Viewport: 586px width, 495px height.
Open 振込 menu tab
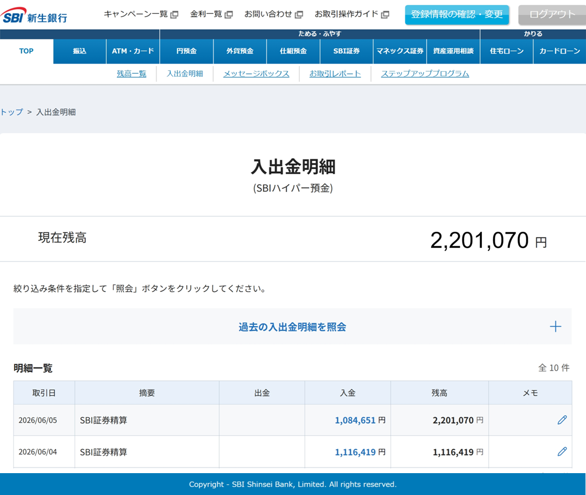[80, 51]
